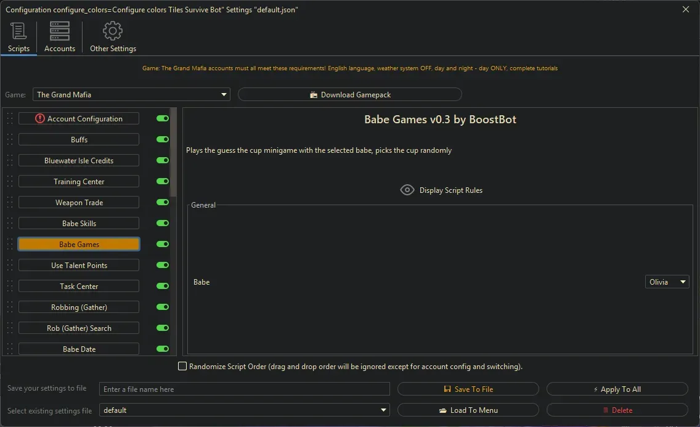Image resolution: width=700 pixels, height=427 pixels.
Task: Click the Apply To All button
Action: tap(617, 389)
